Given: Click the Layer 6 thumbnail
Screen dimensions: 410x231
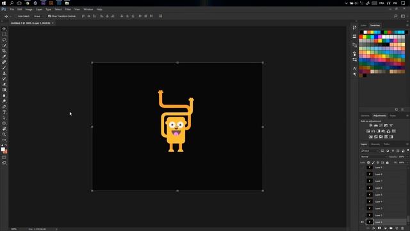Looking at the screenshot, I should pos(370,188).
